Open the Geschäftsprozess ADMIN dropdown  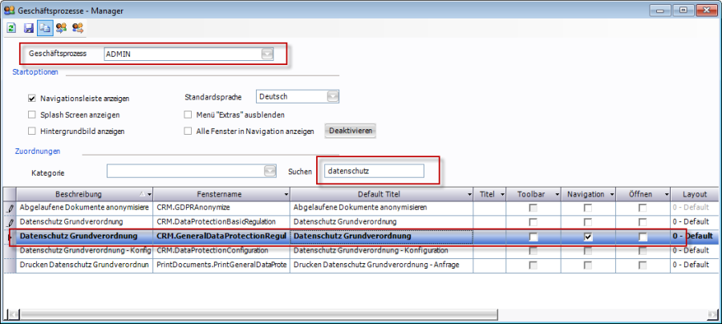coord(267,54)
